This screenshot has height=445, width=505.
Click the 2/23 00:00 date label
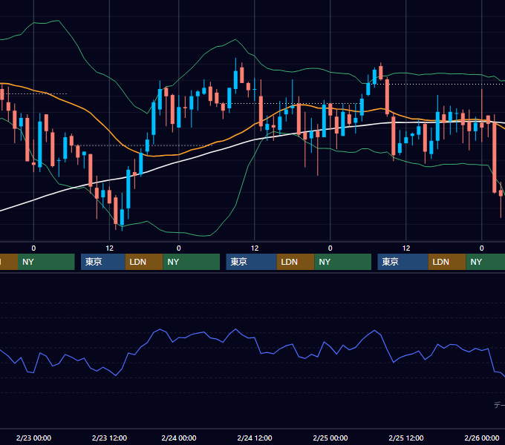(x=33, y=438)
